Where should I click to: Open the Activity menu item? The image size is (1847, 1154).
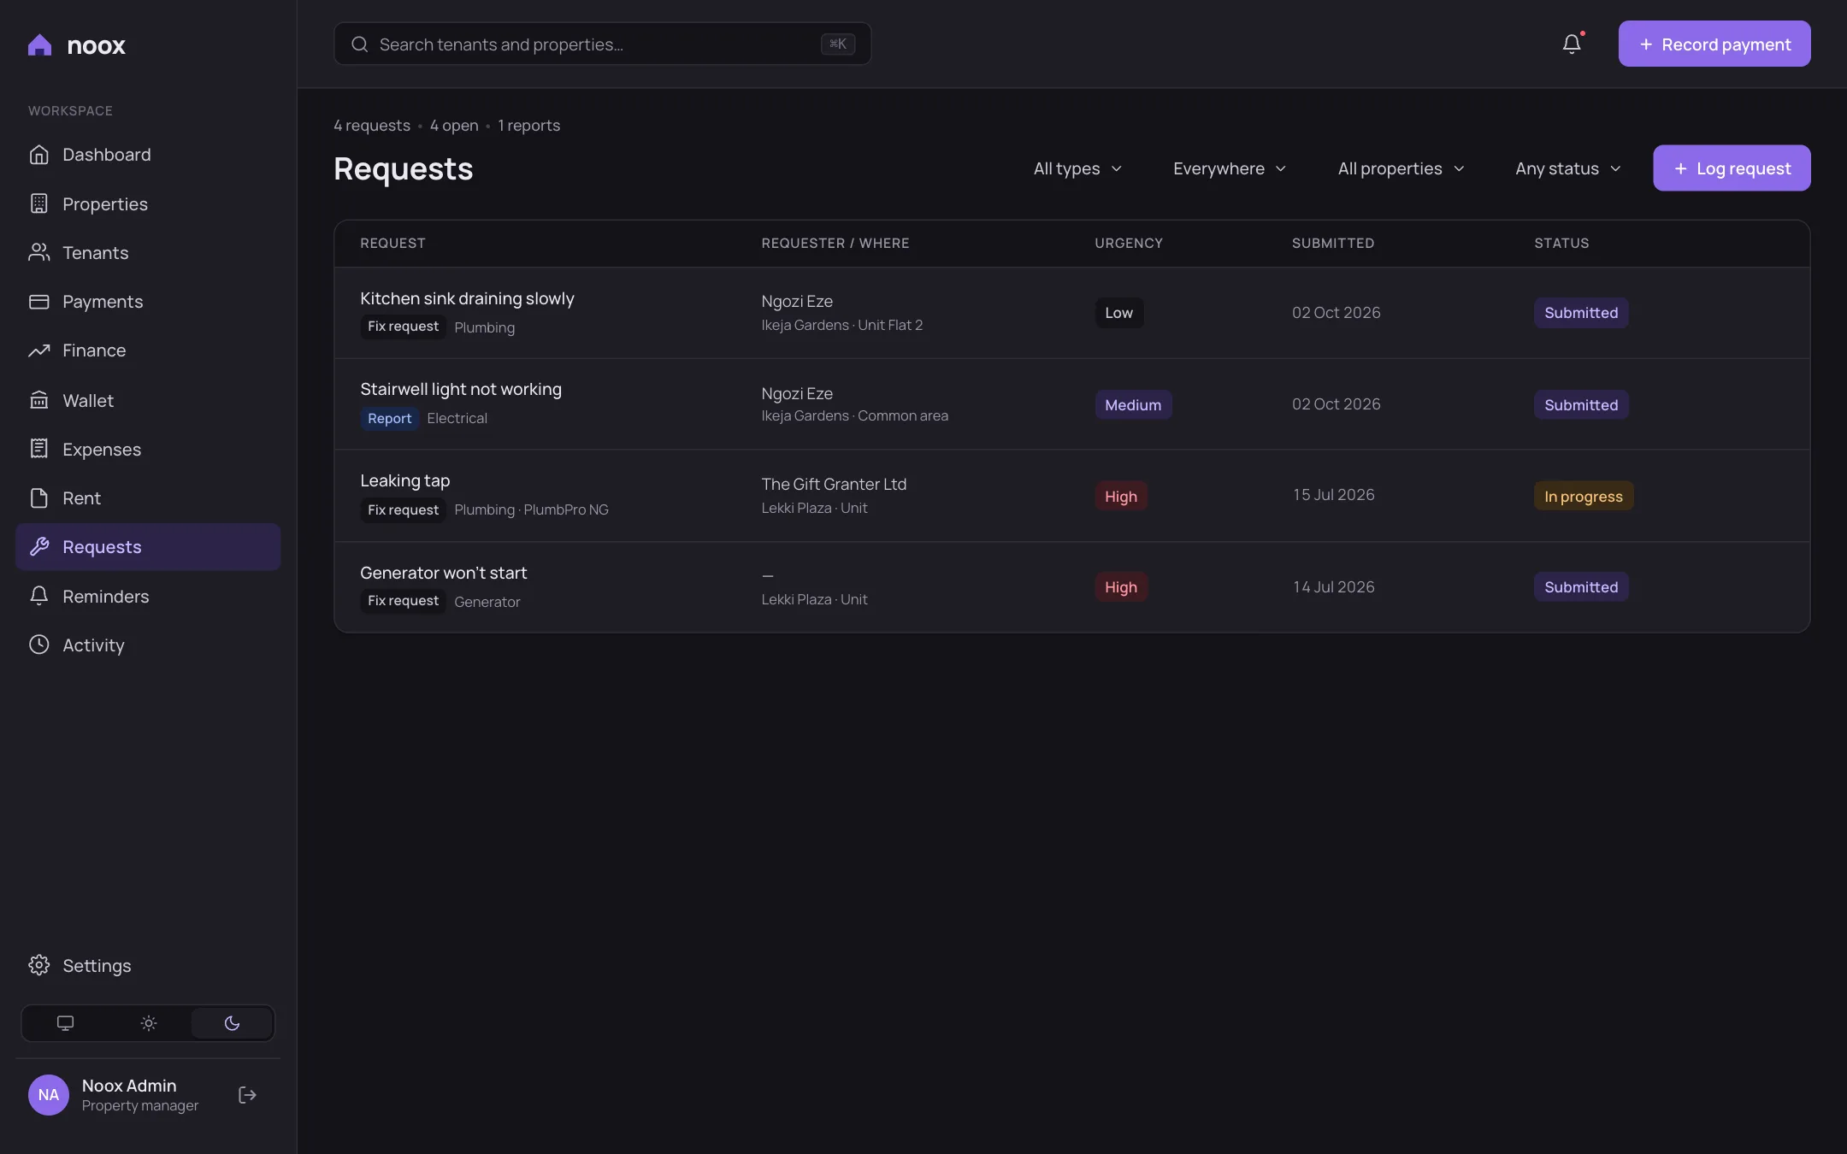pos(148,645)
